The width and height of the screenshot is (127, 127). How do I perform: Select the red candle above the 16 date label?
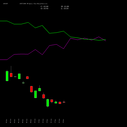pos(52,101)
